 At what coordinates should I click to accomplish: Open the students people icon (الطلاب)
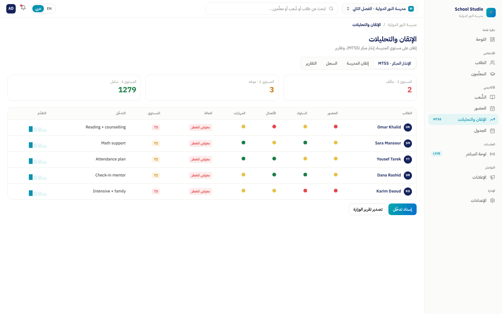[x=492, y=63]
